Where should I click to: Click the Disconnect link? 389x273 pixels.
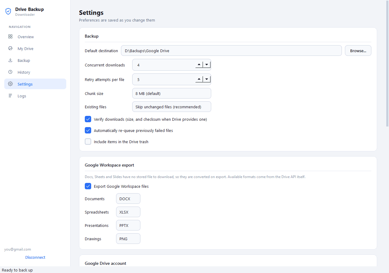[35, 257]
